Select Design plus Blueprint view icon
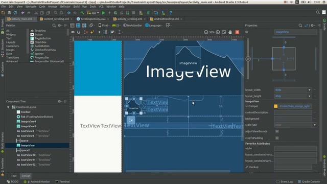Screen dimensions: 327x184 click(84, 26)
